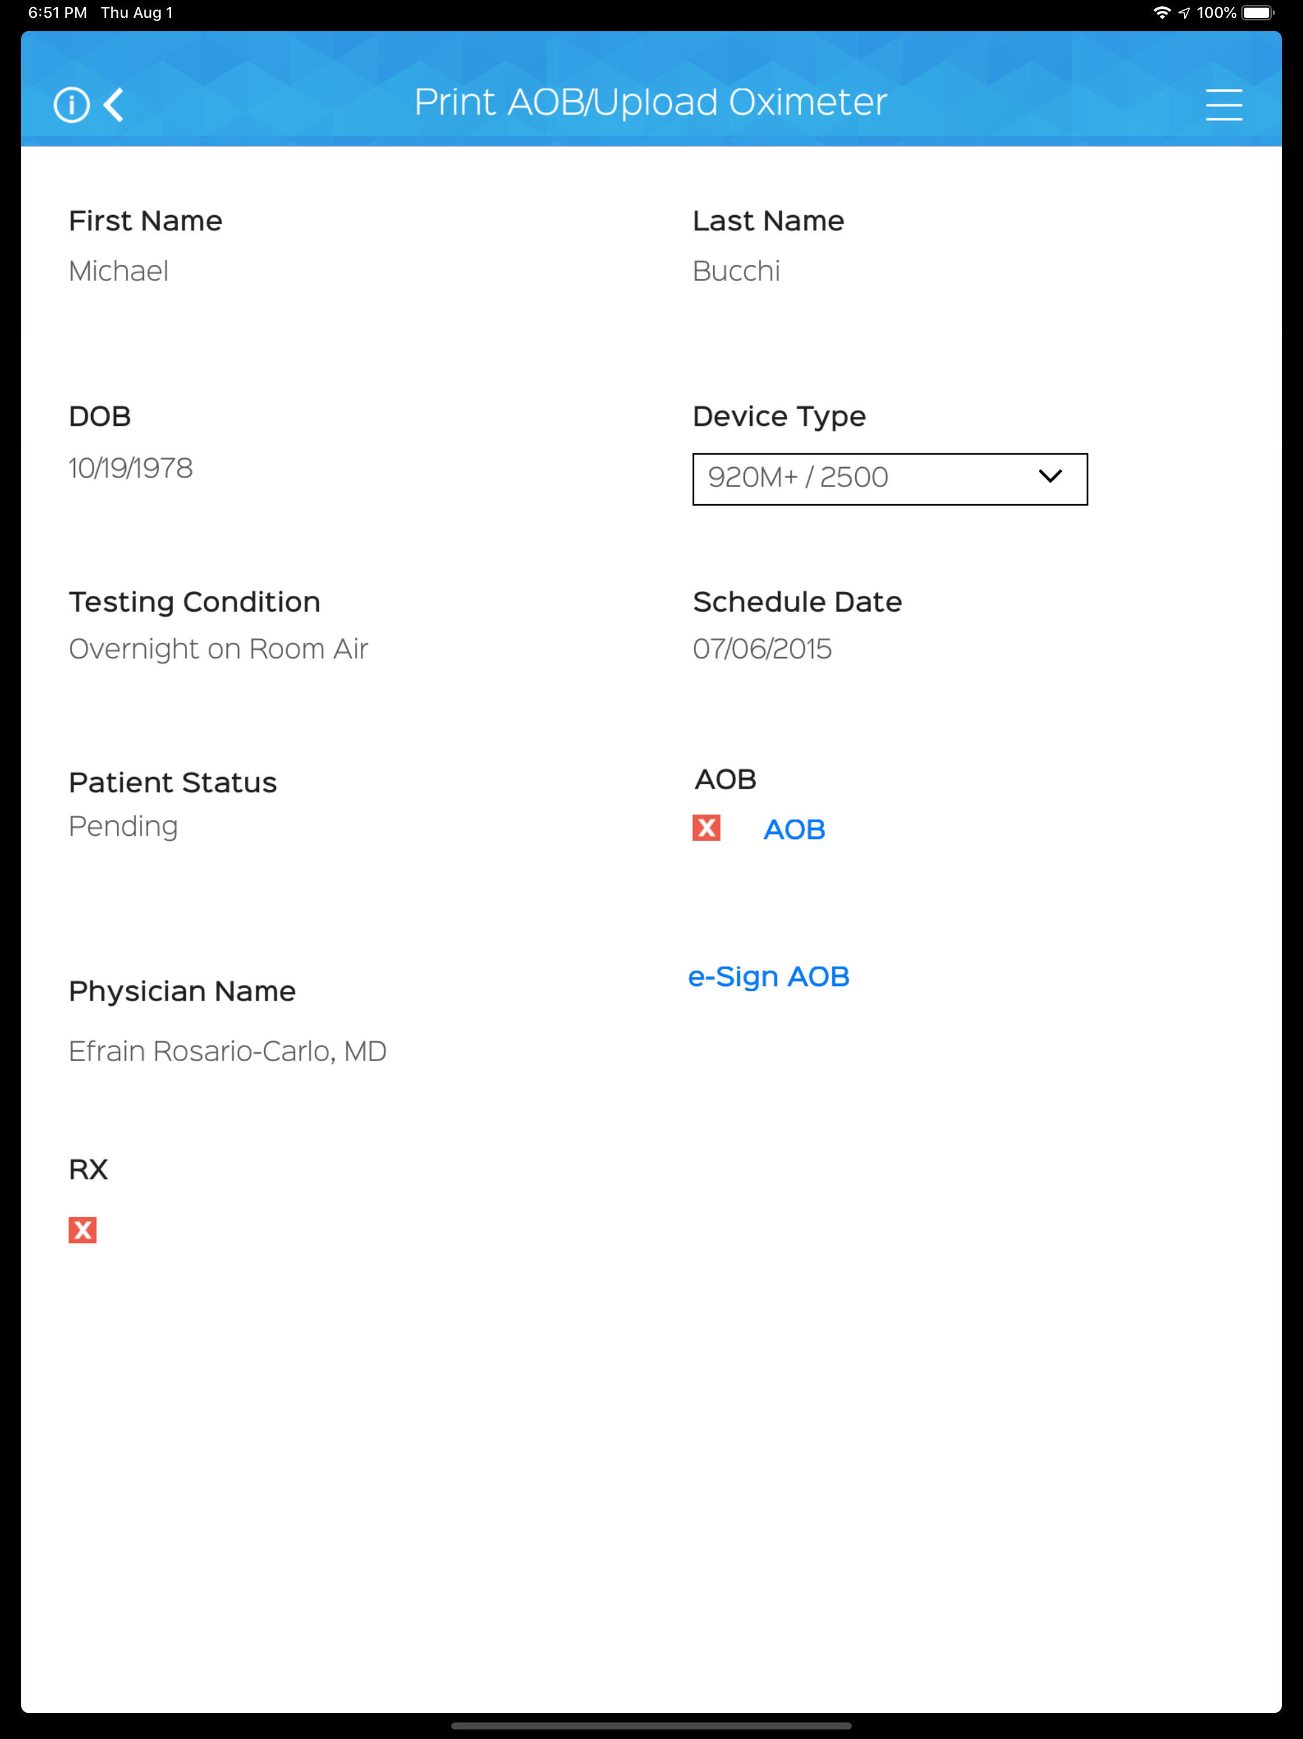
Task: Open the hamburger menu
Action: (x=1223, y=104)
